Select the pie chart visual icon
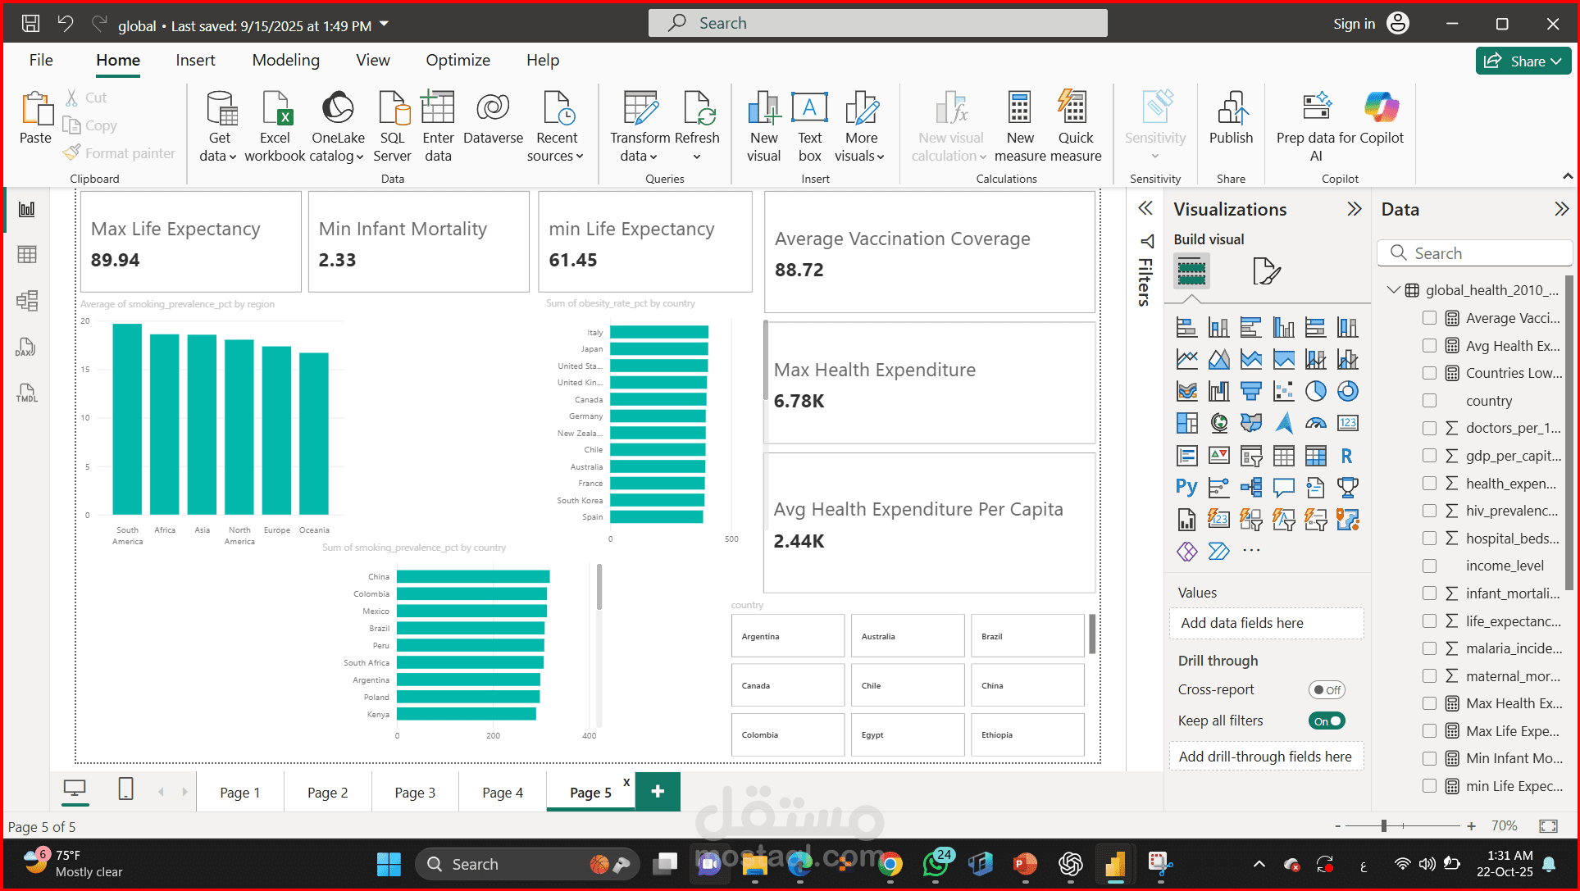Image resolution: width=1580 pixels, height=891 pixels. point(1315,391)
